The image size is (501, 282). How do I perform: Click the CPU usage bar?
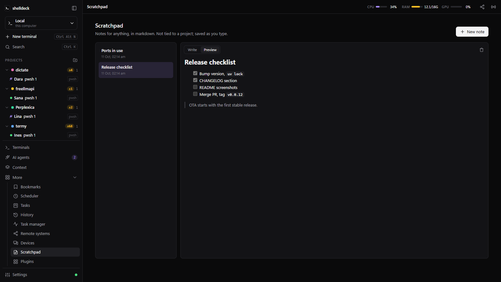pyautogui.click(x=381, y=7)
